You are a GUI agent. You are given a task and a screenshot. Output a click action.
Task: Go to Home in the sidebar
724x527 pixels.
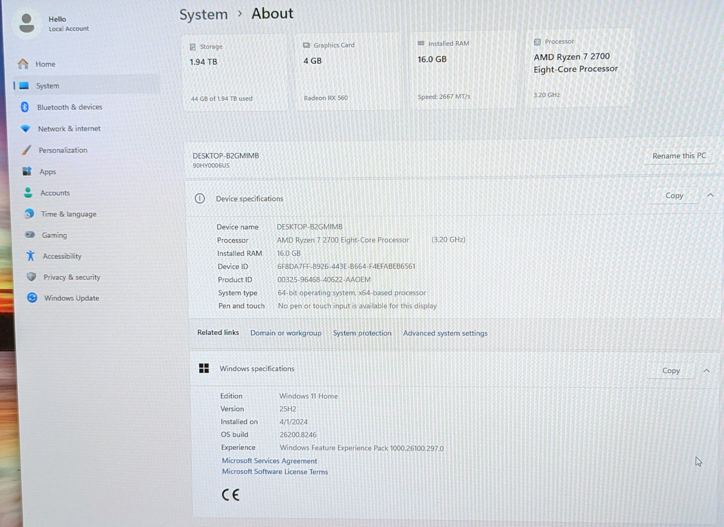tap(45, 64)
